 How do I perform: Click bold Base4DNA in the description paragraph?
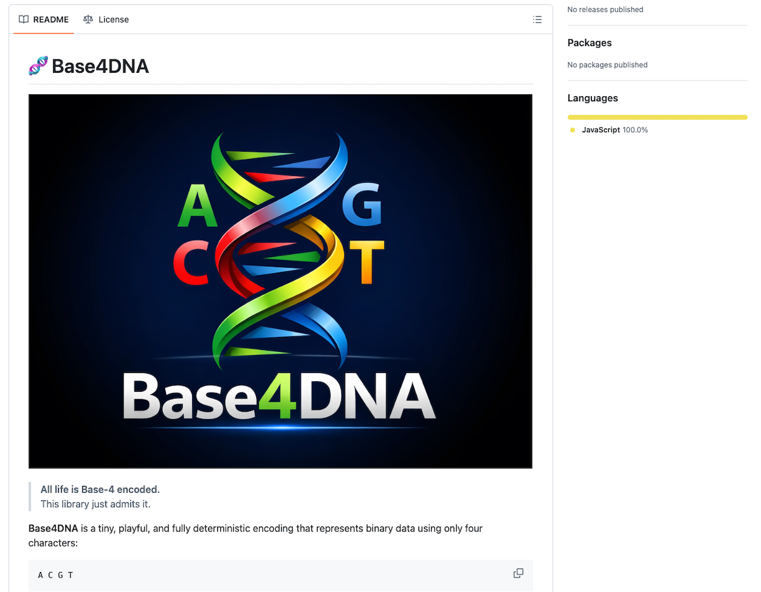[x=53, y=528]
